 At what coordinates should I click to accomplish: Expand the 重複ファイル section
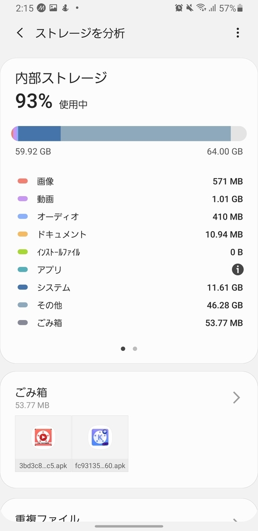tap(129, 518)
